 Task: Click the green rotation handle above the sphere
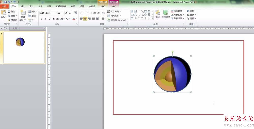pyautogui.click(x=172, y=52)
